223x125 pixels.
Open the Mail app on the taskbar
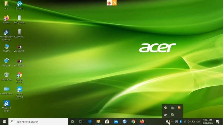116,122
